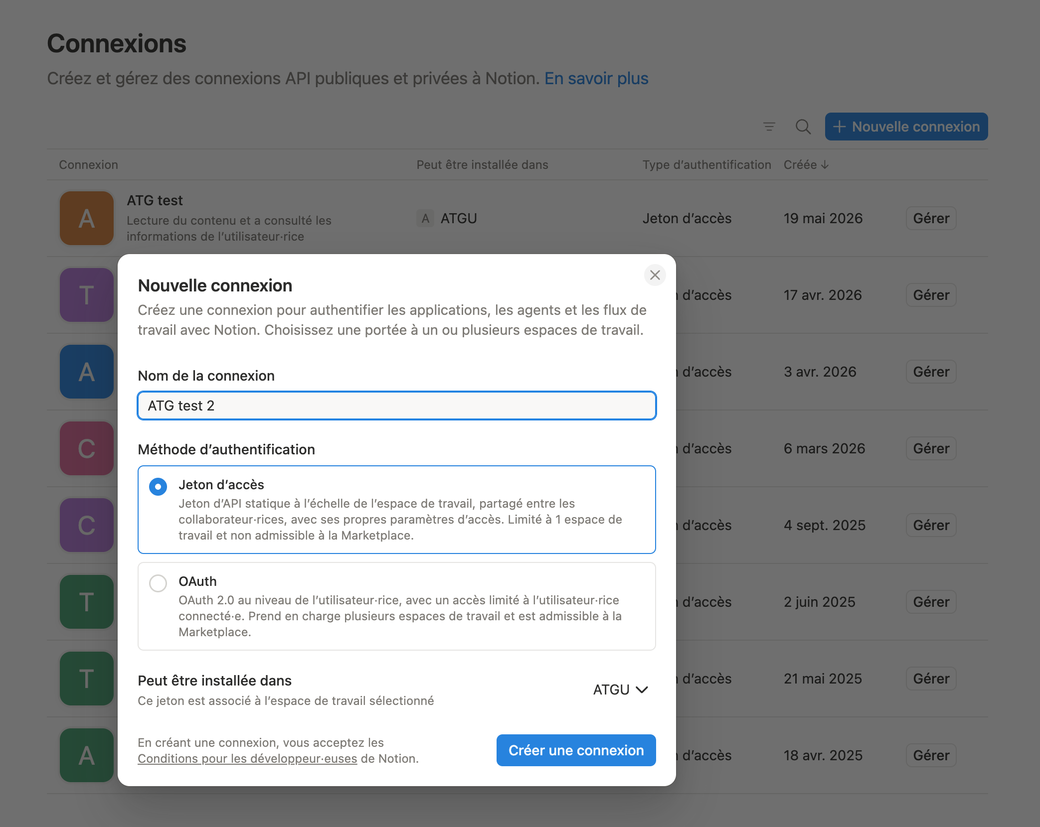Click the Connexion column header
This screenshot has height=827, width=1040.
click(x=88, y=165)
